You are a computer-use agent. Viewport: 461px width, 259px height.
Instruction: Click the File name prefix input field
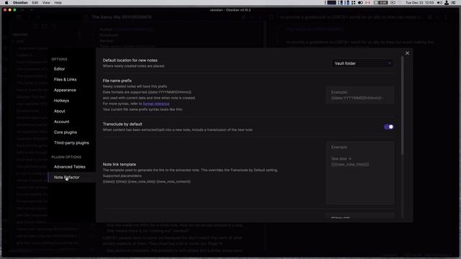[360, 95]
